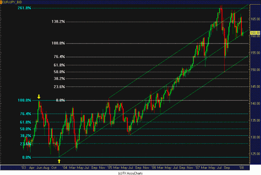Select the cyan 76.4% retracement label
Screen dimensions: 261x175
point(25,114)
